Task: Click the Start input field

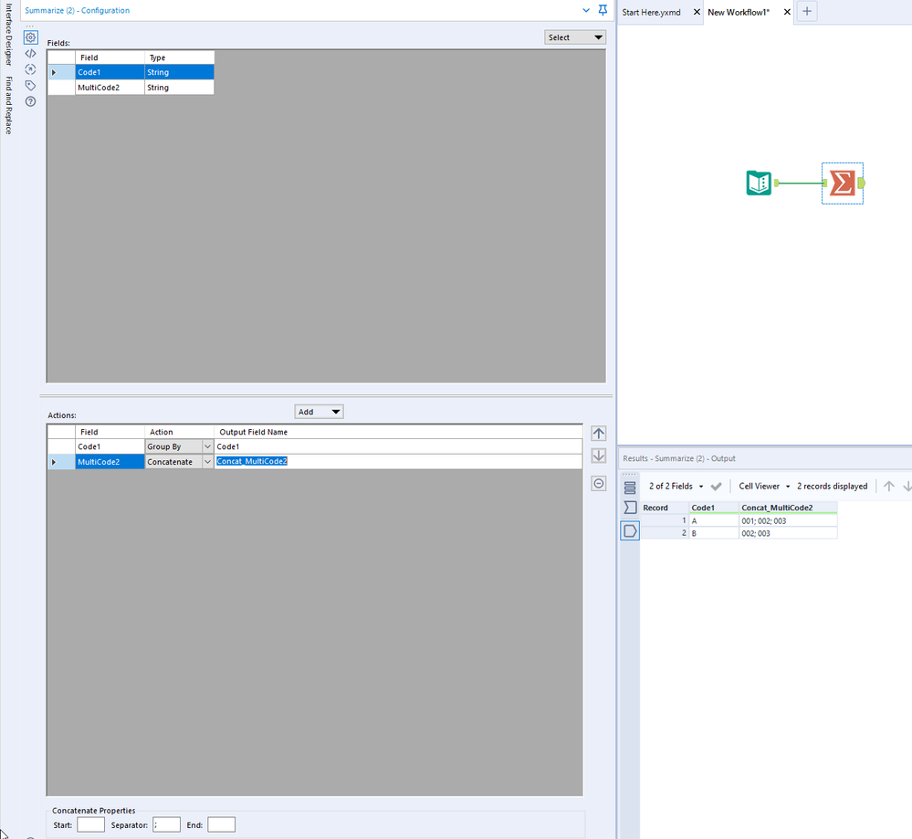Action: pyautogui.click(x=90, y=824)
